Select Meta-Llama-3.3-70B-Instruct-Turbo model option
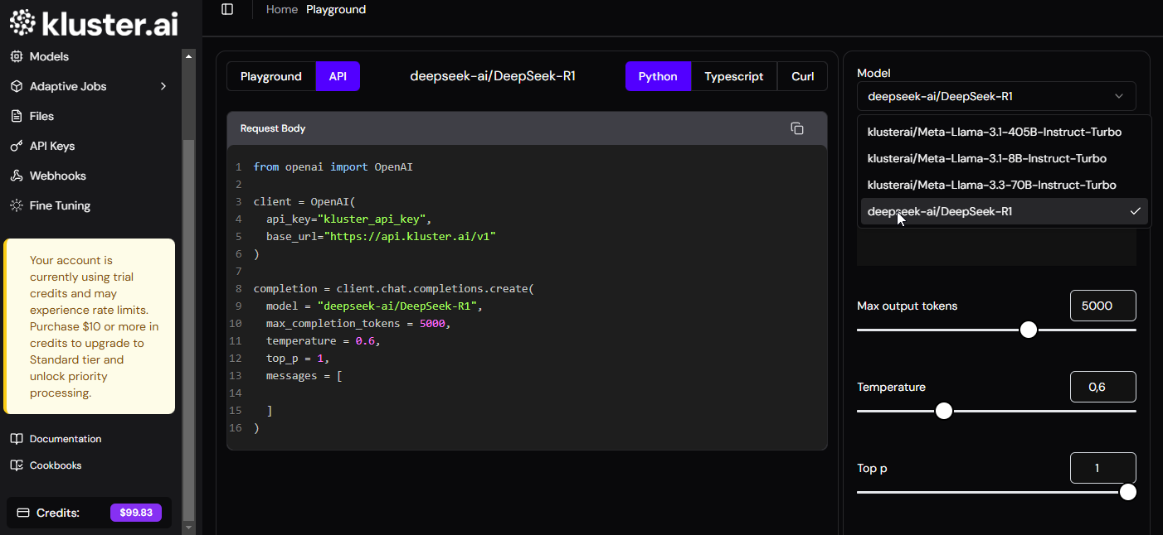 click(1005, 185)
